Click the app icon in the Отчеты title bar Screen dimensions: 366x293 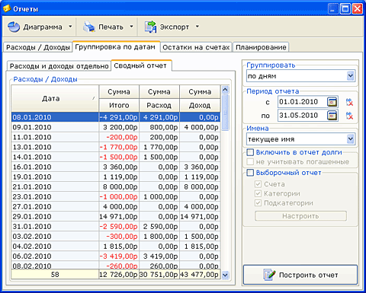click(7, 8)
